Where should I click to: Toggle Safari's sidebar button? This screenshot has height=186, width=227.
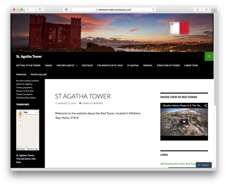pyautogui.click(x=40, y=9)
